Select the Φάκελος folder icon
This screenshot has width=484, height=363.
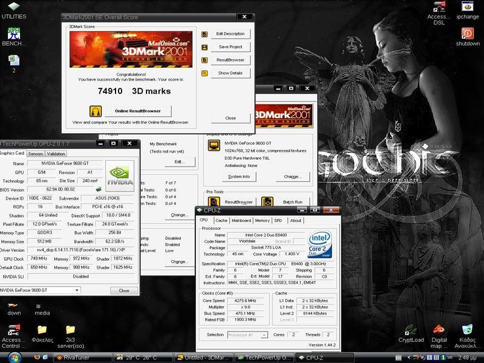42,334
